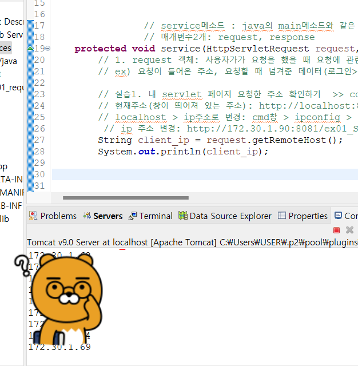Click the '// 매개변수2개: request, response' comment
Image resolution: width=358 pixels, height=366 pixels.
point(229,37)
